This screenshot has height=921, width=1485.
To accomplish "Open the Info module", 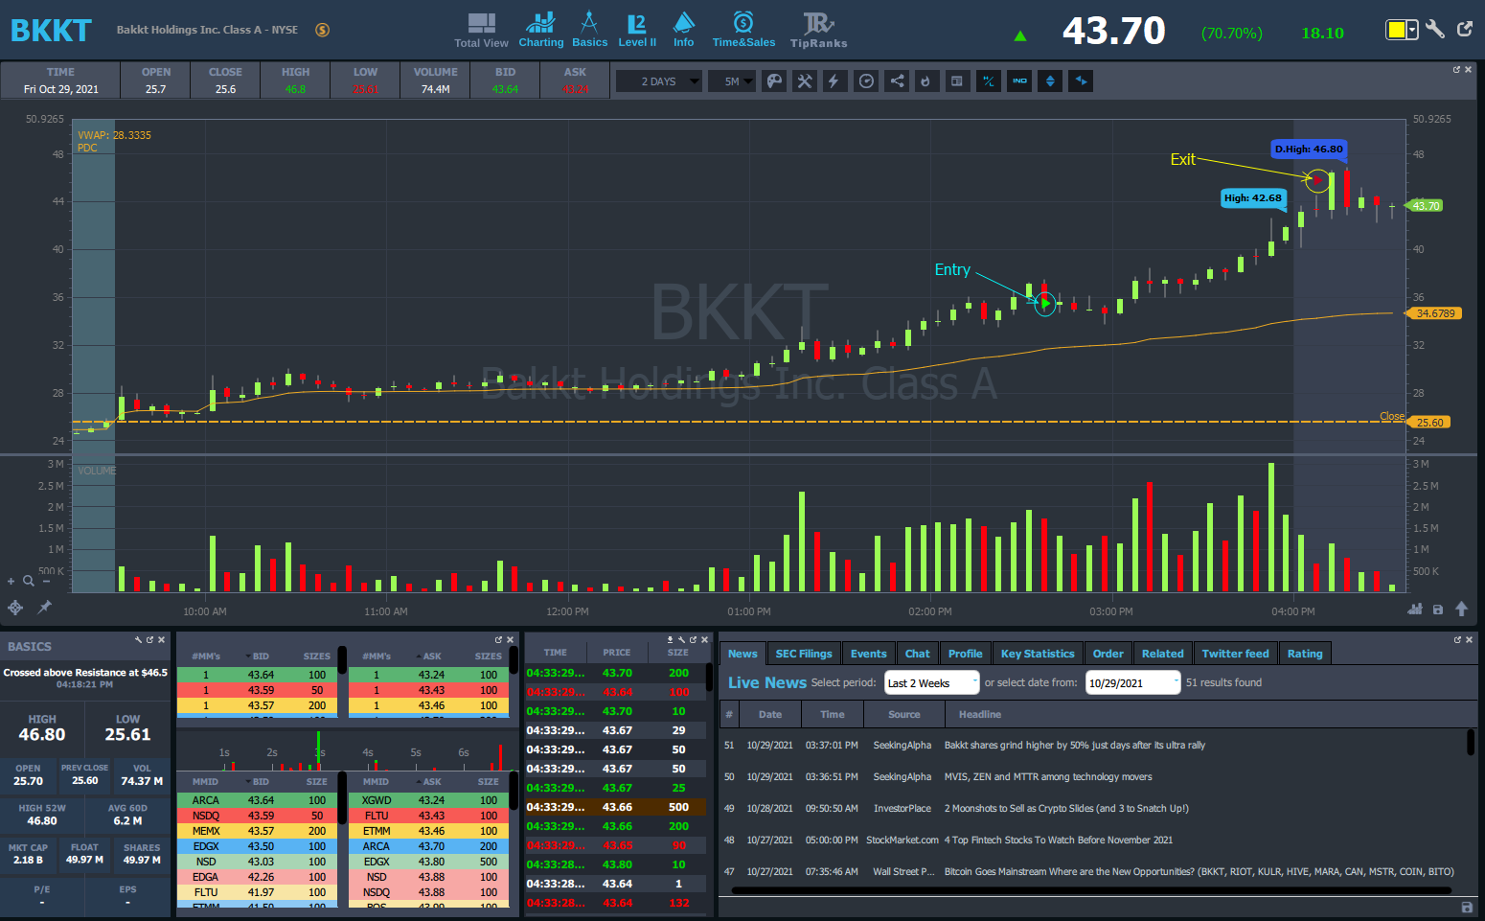I will (683, 30).
